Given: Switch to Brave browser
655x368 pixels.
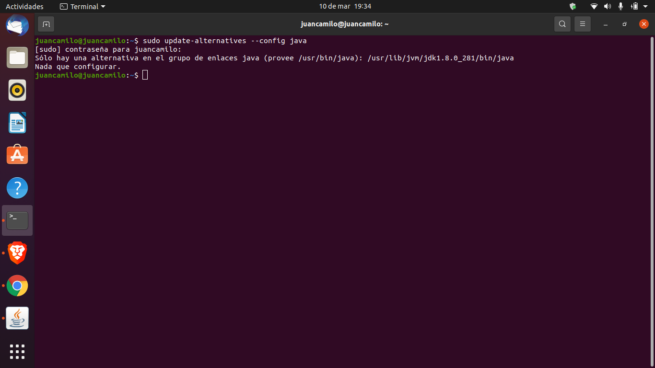Looking at the screenshot, I should pos(17,253).
